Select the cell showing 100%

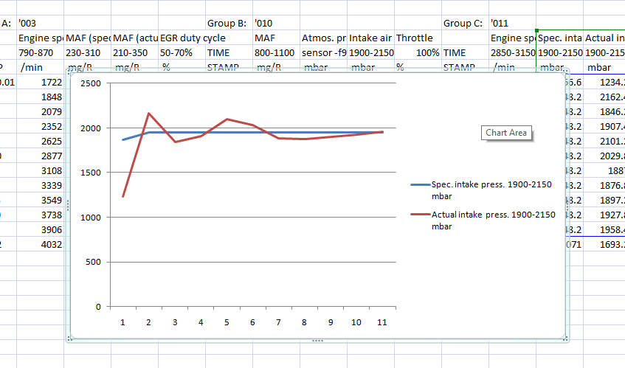(416, 52)
